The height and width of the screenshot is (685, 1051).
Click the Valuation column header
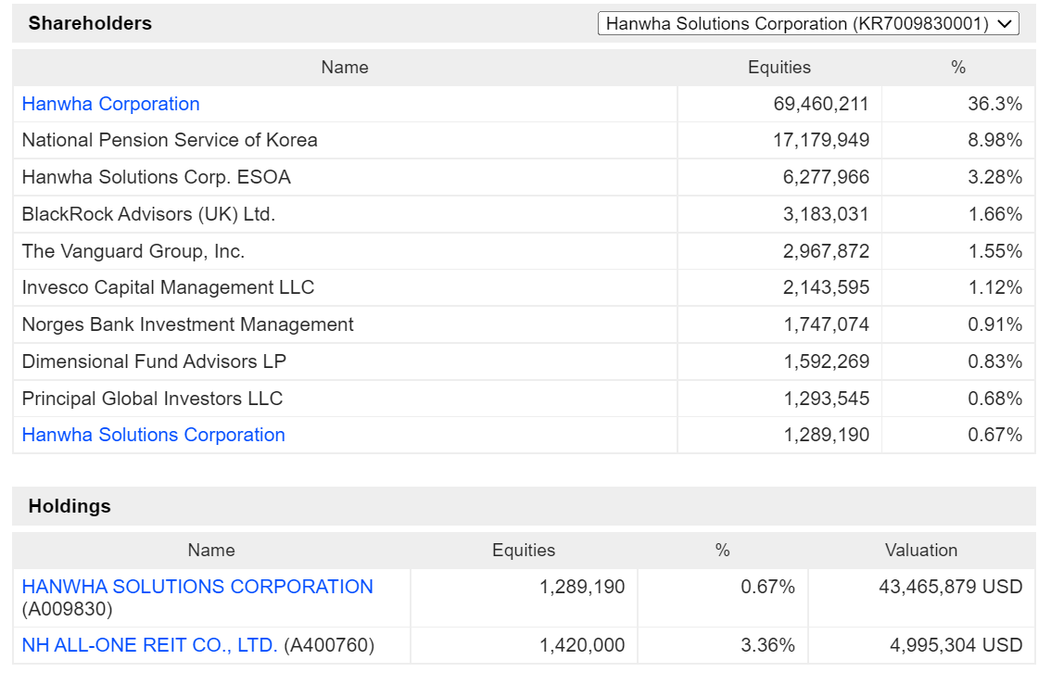(x=921, y=551)
